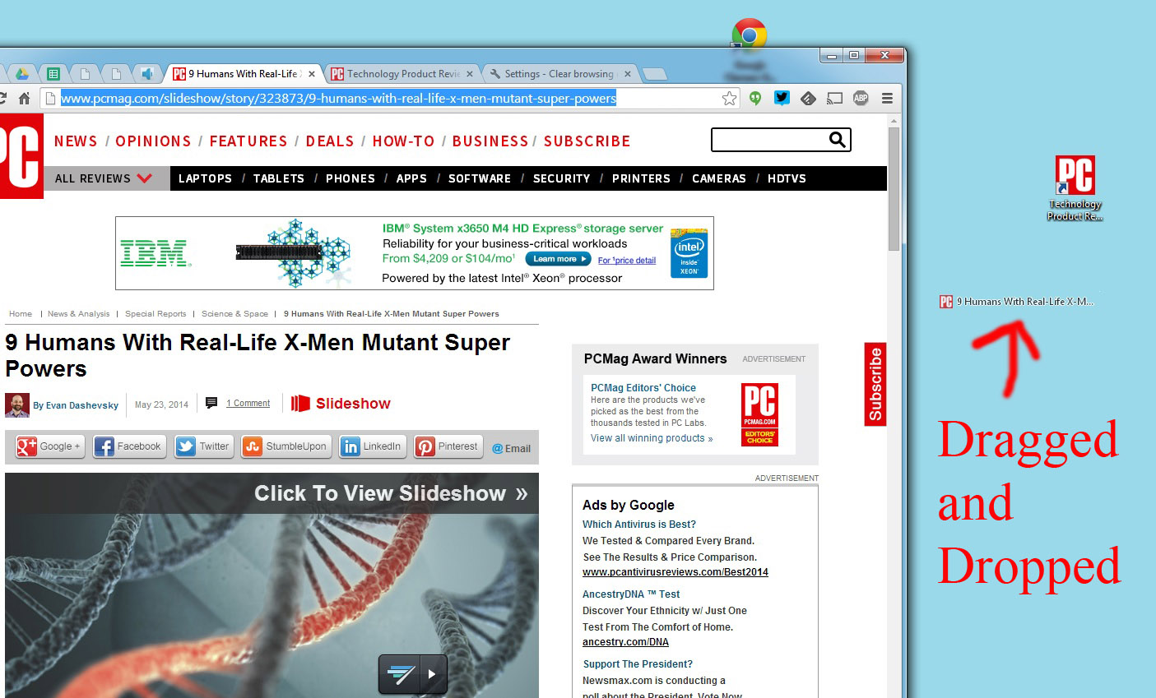Open CAMERAS reviews
The image size is (1156, 698).
tap(719, 178)
